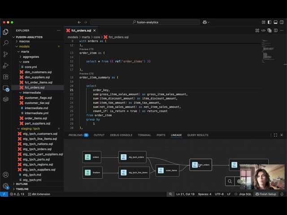Toggle the primary side bar

pyautogui.click(x=270, y=22)
